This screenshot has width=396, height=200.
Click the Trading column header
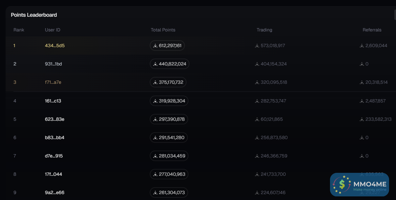tap(264, 30)
